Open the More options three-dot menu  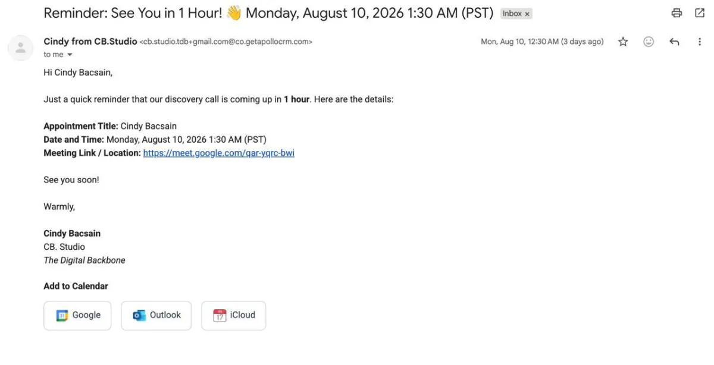(x=700, y=42)
